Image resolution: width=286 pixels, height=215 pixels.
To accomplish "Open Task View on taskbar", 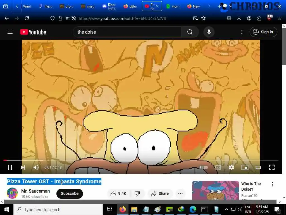I will tap(109, 209).
